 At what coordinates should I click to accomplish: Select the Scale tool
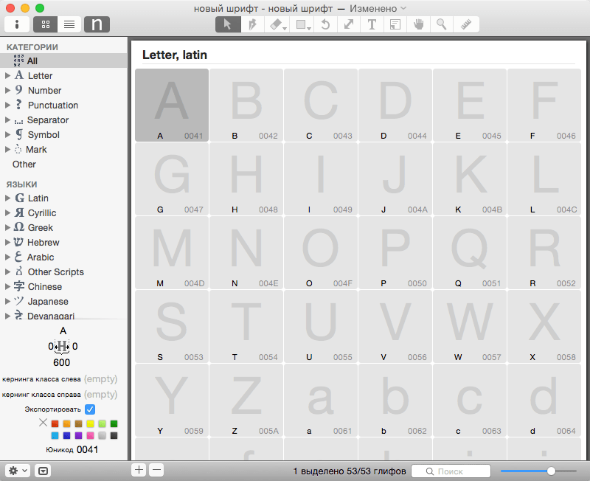pyautogui.click(x=348, y=24)
